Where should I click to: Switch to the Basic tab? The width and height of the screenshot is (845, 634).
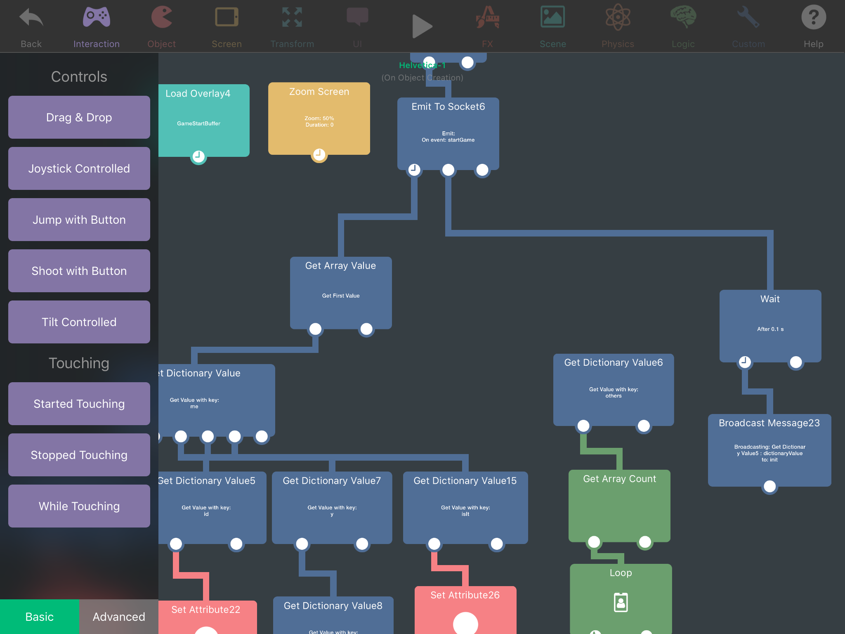pos(40,617)
